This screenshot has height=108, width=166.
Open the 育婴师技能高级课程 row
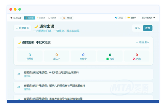83,97
